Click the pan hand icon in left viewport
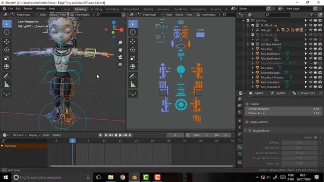Screen dimensions: 324x182 (120, 50)
